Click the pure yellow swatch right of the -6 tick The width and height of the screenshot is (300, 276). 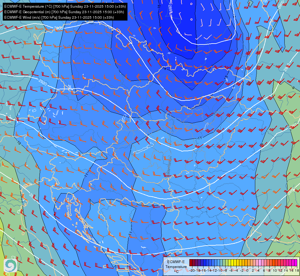click(x=232, y=263)
